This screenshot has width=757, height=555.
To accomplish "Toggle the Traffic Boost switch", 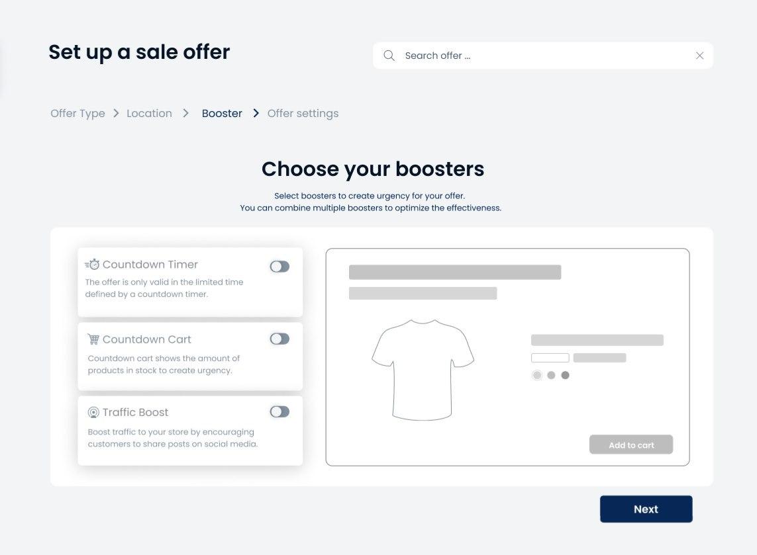I will point(279,411).
